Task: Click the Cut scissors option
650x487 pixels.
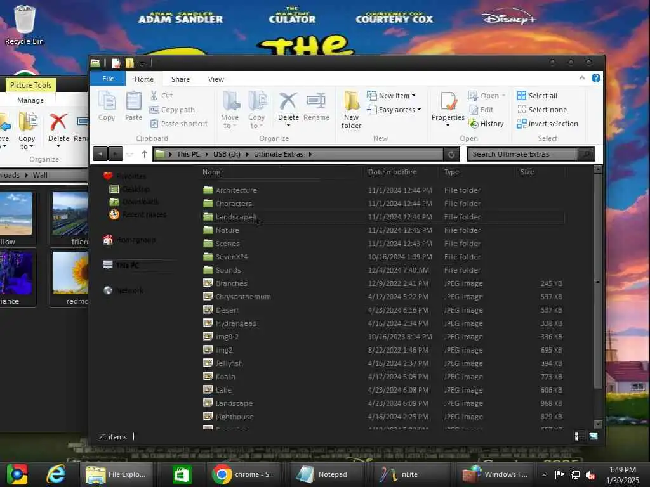Action: pos(162,96)
